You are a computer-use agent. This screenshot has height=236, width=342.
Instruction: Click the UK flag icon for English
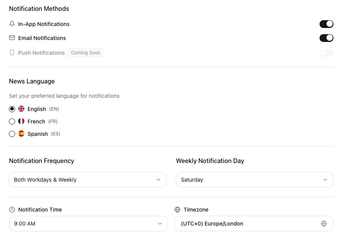click(x=21, y=109)
